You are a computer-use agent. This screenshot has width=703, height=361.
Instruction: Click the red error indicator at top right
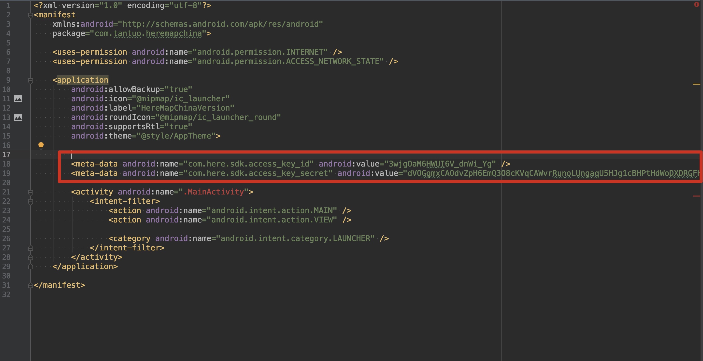[697, 4]
